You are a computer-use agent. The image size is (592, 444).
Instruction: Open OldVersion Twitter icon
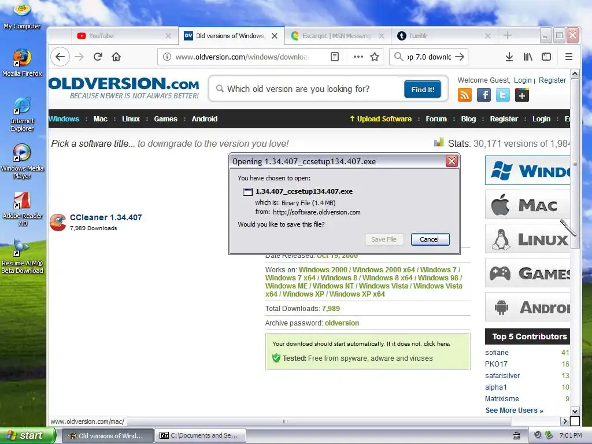pyautogui.click(x=502, y=95)
